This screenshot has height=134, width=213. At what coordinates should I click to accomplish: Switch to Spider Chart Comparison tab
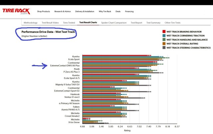[x=113, y=23]
